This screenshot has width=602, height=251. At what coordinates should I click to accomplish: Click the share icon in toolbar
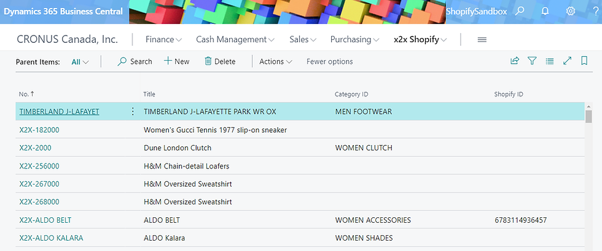515,61
